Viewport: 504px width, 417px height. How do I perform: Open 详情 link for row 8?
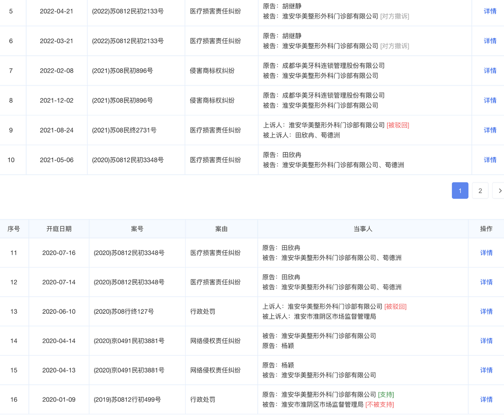[x=490, y=100]
